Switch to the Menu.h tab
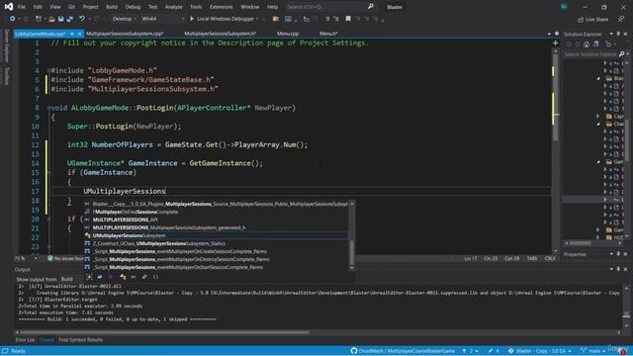The height and width of the screenshot is (356, 633). click(x=328, y=34)
